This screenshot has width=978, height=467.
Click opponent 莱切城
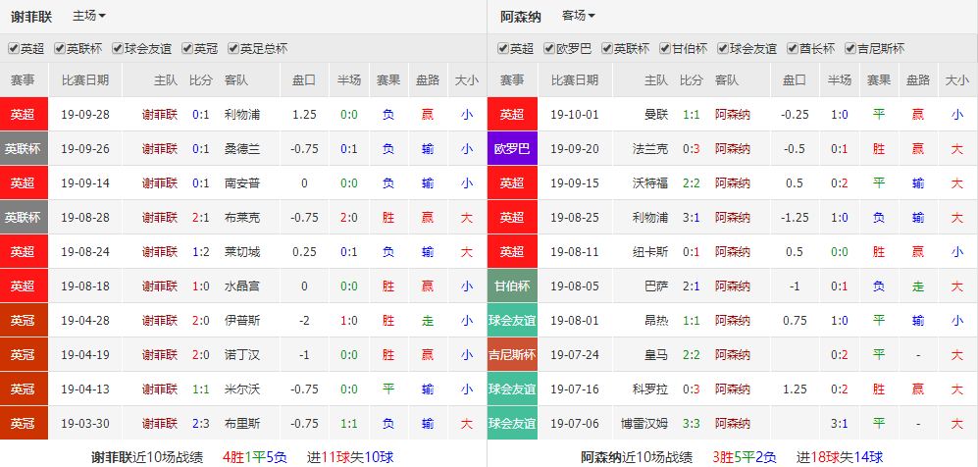coord(242,252)
